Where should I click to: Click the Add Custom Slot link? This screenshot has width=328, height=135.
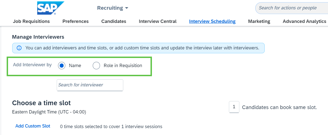pos(33,126)
